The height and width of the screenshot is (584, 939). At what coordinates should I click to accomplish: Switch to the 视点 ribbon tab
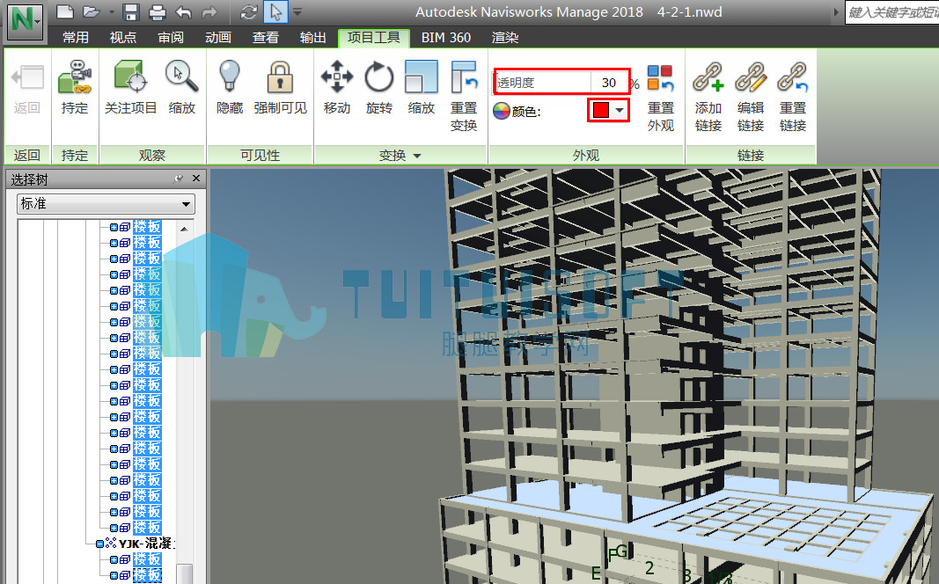122,38
